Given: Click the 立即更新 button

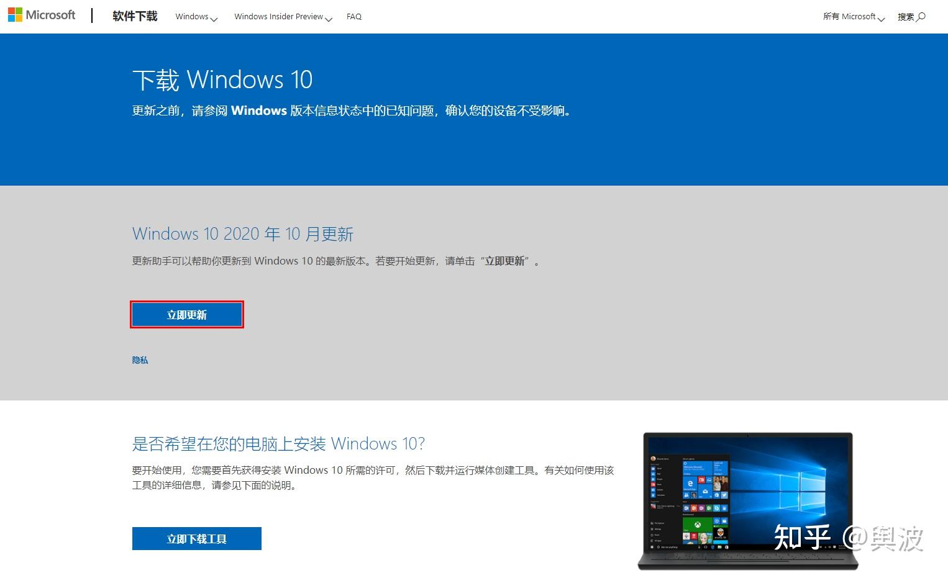Looking at the screenshot, I should [x=187, y=315].
